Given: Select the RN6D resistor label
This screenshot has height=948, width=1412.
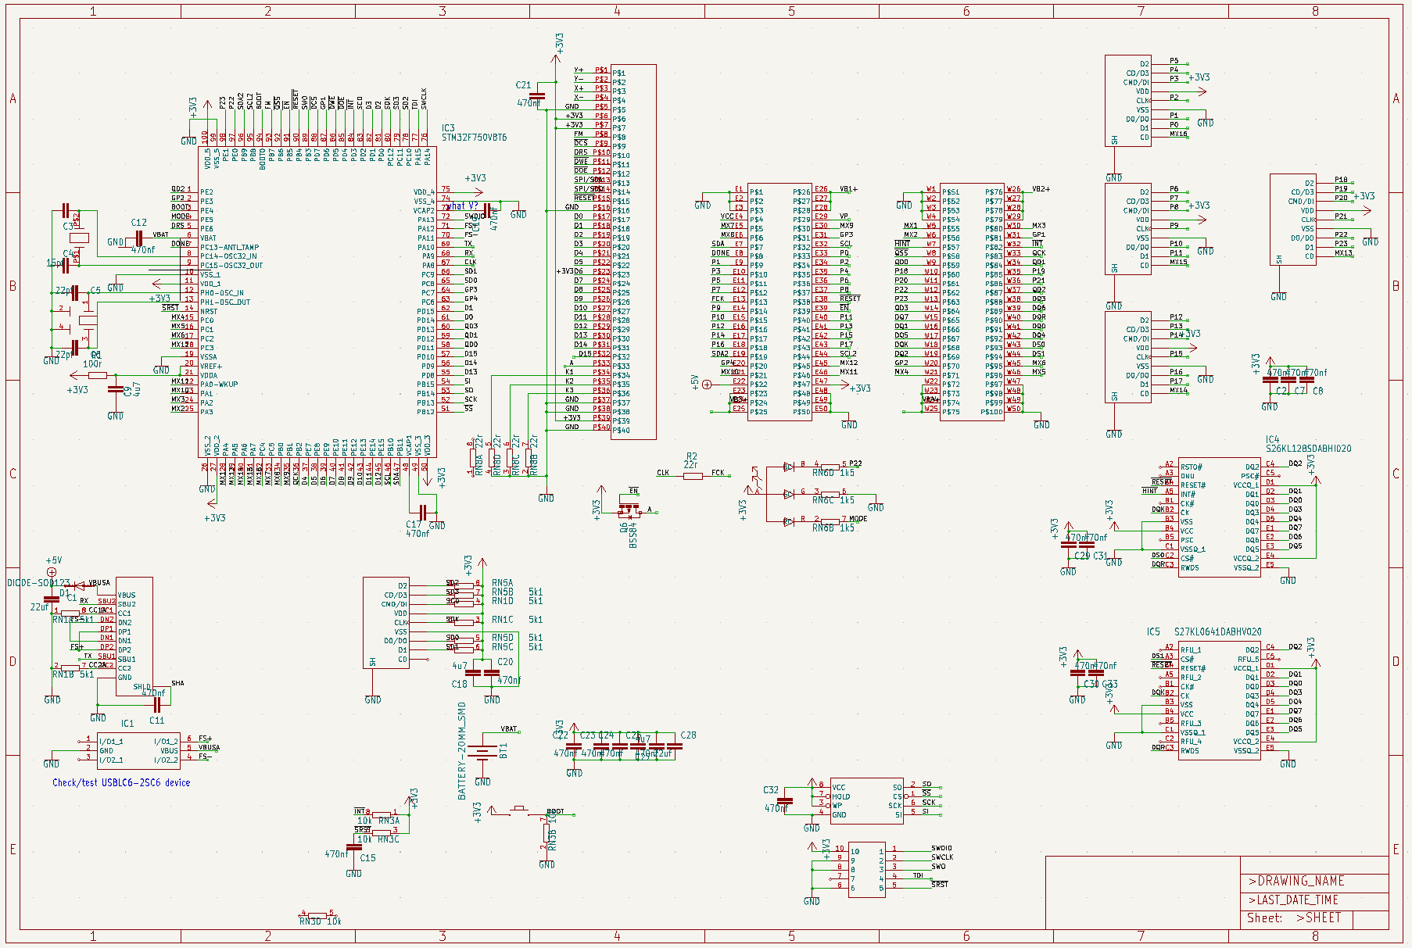Looking at the screenshot, I should coord(822,473).
